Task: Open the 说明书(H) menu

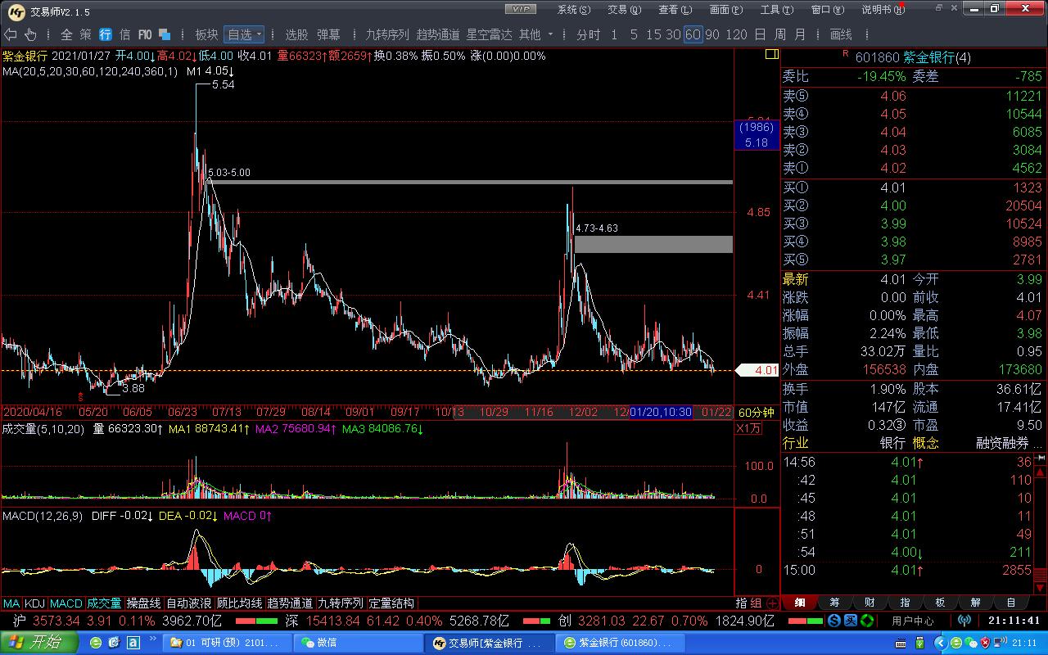Action: click(x=883, y=10)
